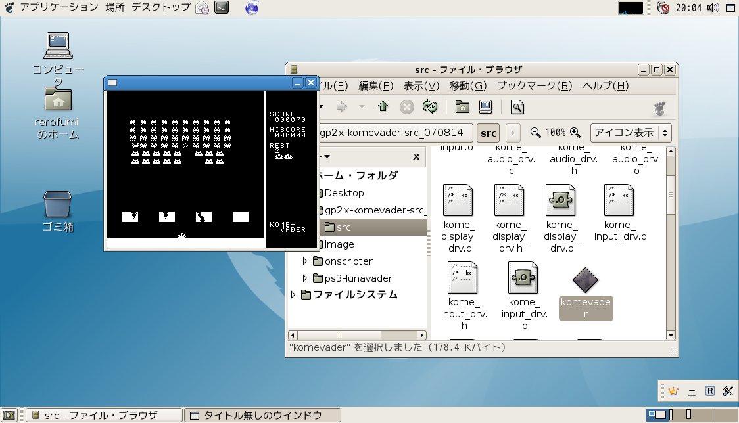Go to the home folder toolbar icon
The height and width of the screenshot is (423, 739).
(462, 107)
